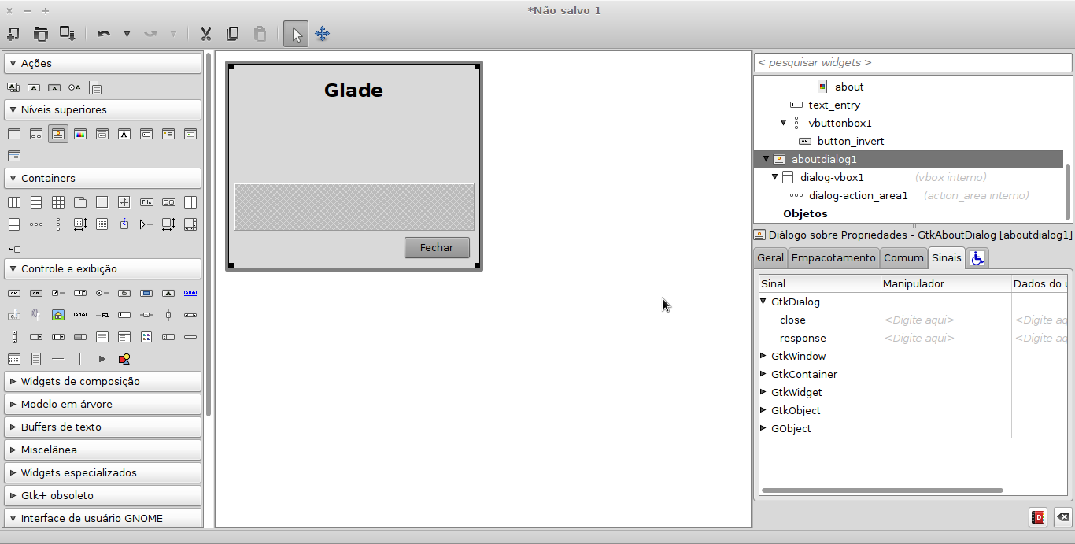The image size is (1075, 544).
Task: Open the undo history dropdown arrow
Action: [x=125, y=33]
